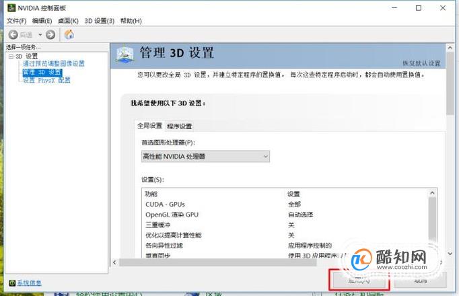The height and width of the screenshot is (296, 459).
Task: Select 管理 3D 设置 in the task tree
Action: coord(42,72)
